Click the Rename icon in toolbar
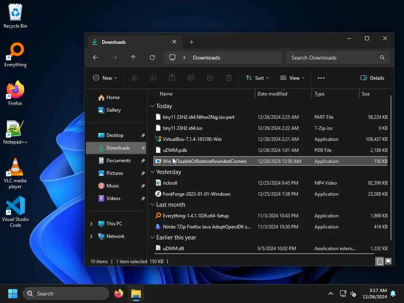Screen dimensions: 404x303 point(191,78)
